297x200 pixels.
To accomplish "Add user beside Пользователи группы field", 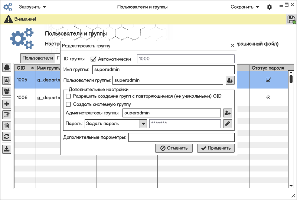I will coord(230,80).
